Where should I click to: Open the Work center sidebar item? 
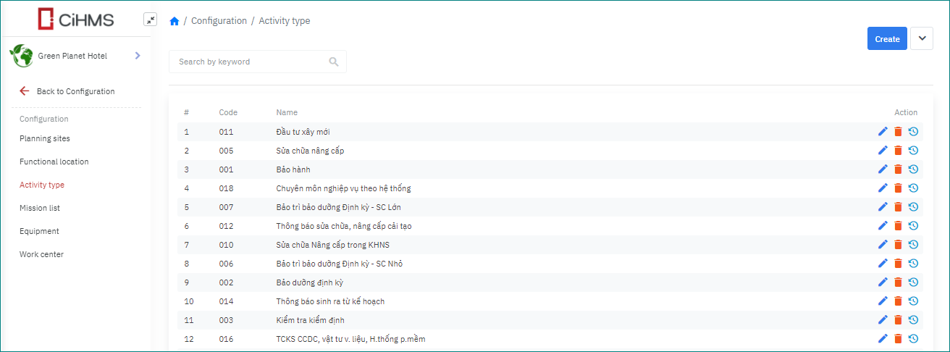click(x=41, y=254)
